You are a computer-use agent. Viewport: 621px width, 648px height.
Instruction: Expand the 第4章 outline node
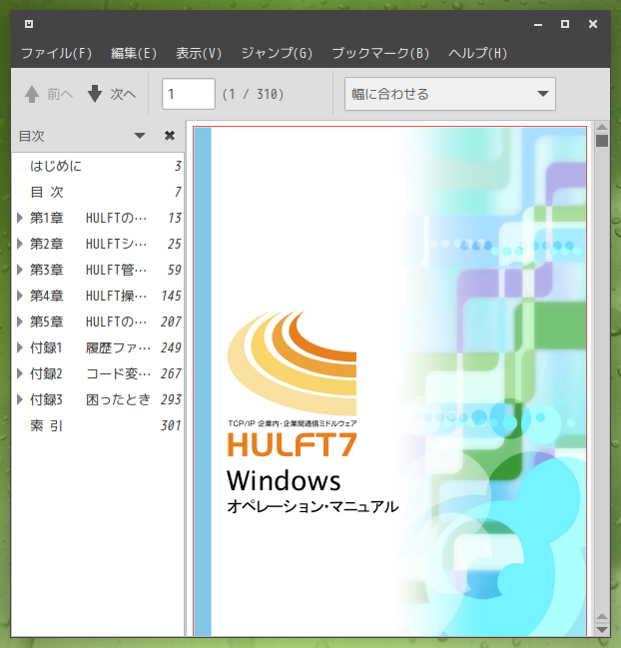pos(19,296)
